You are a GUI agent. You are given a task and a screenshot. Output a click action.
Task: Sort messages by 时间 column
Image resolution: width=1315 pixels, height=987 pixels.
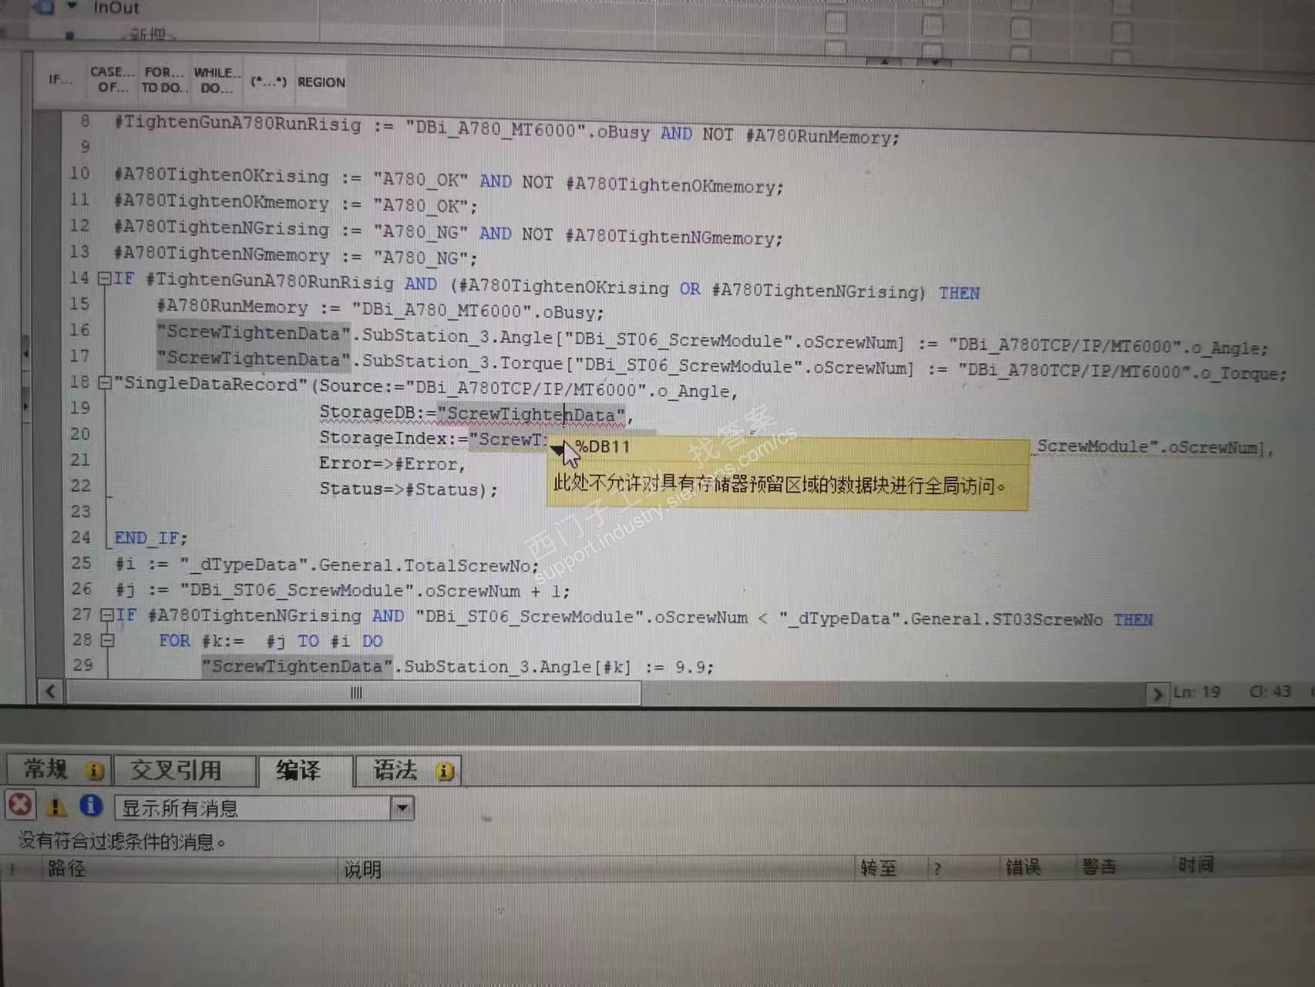(1196, 865)
